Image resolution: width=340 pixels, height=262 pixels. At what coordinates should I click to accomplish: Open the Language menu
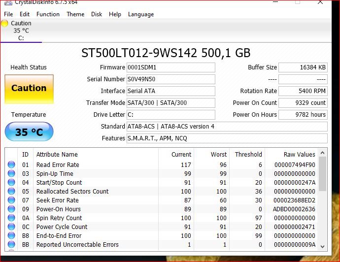(141, 14)
